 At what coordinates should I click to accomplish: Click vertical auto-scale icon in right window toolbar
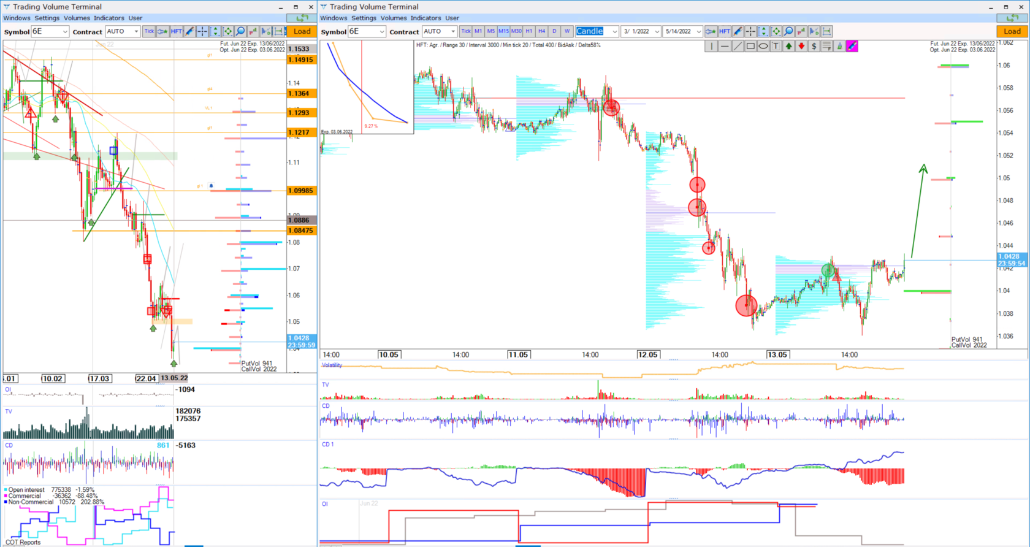pyautogui.click(x=763, y=31)
